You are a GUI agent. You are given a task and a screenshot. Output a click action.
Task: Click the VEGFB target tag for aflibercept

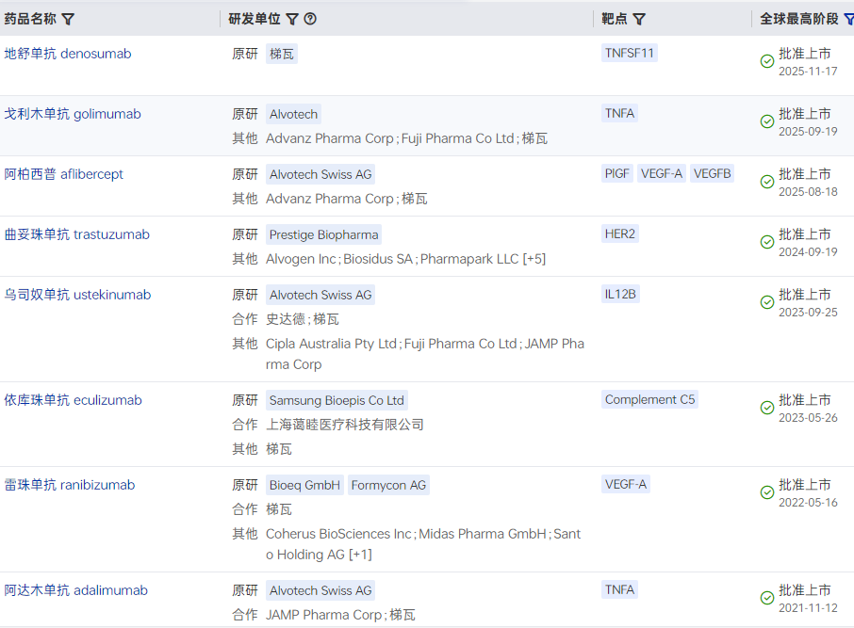tap(712, 173)
